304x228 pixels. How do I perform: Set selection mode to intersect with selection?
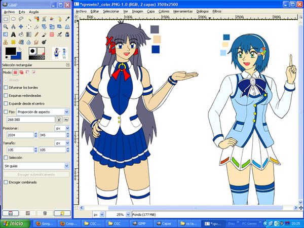click(34, 72)
